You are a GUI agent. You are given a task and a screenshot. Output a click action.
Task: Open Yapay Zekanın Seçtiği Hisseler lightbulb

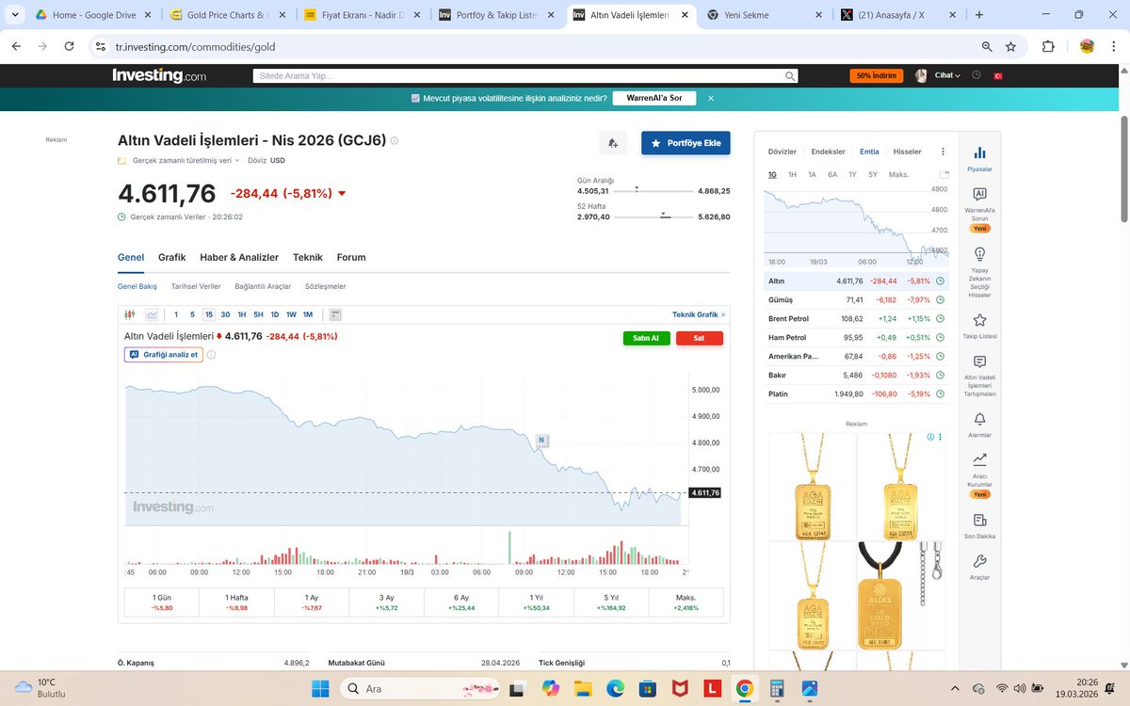[x=979, y=254]
